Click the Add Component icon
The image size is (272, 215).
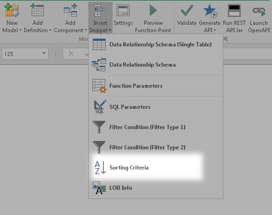tap(70, 11)
